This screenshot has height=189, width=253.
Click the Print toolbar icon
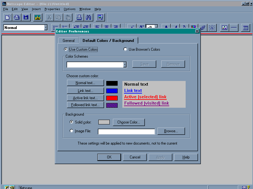coord(79,17)
